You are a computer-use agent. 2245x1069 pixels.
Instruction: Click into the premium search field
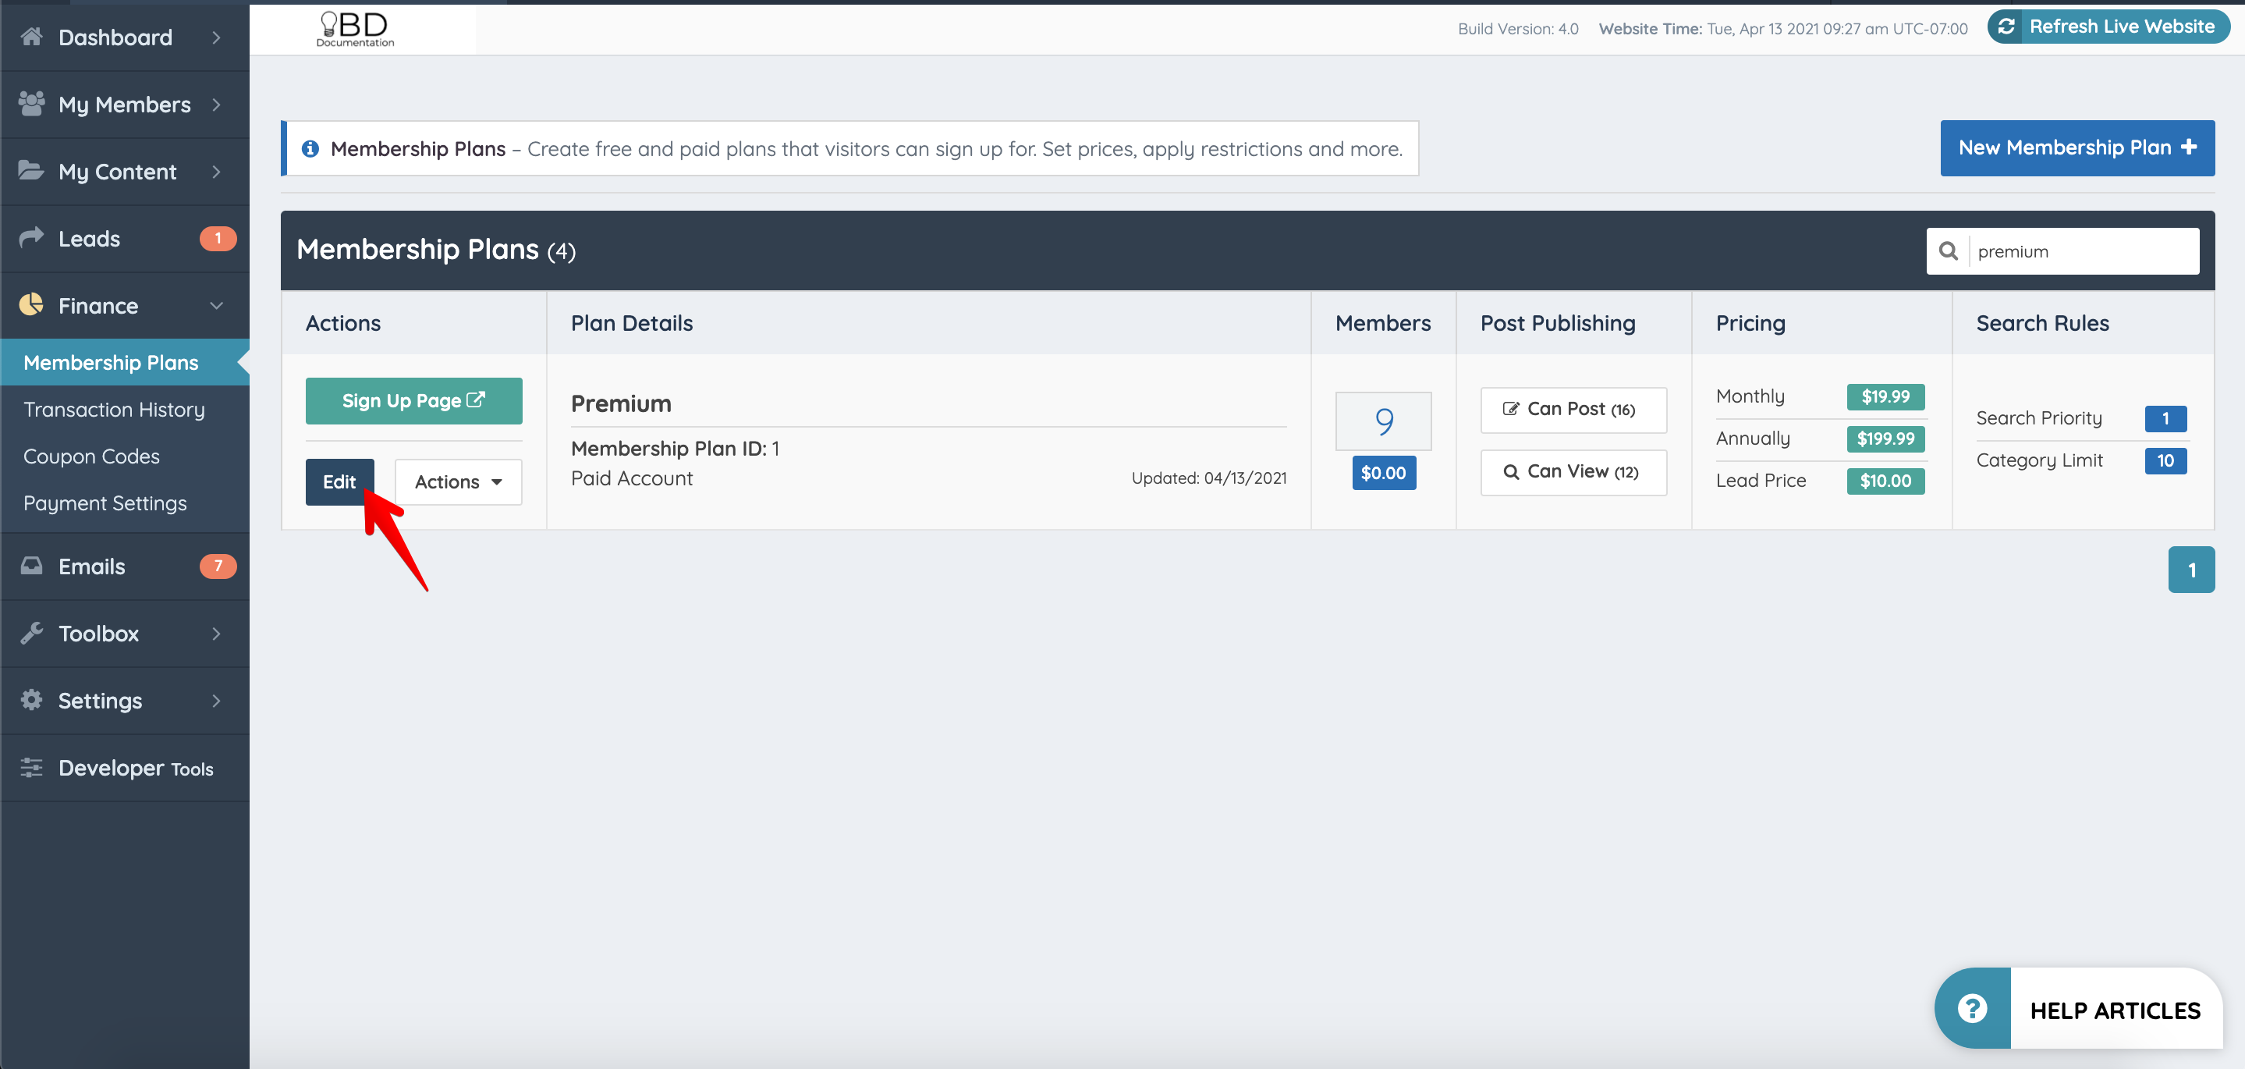(2081, 251)
